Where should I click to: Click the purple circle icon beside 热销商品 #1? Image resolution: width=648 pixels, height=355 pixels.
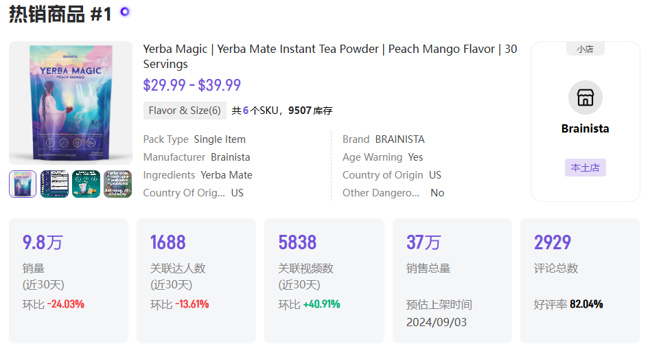coord(125,12)
